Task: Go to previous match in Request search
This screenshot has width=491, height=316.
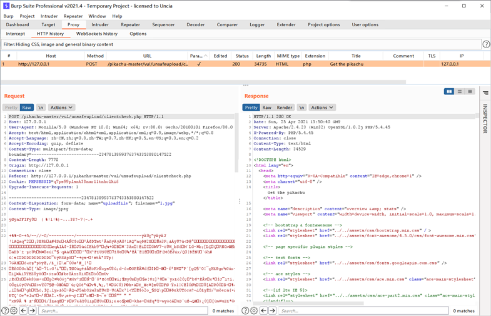Action: [x=23, y=310]
